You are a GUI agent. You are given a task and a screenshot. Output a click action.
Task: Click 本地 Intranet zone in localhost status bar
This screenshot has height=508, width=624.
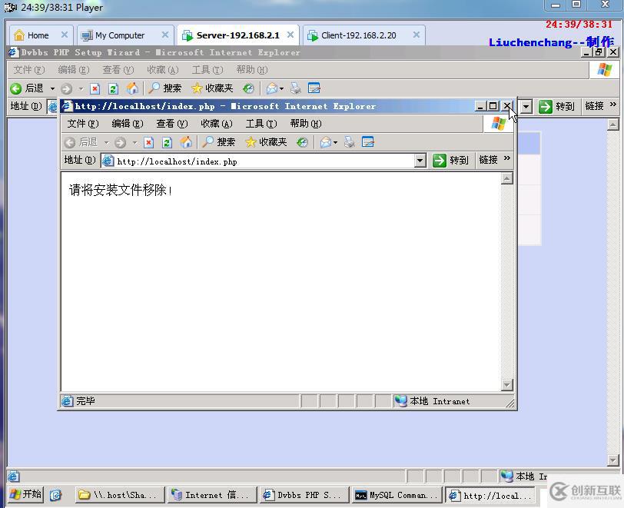pos(433,401)
